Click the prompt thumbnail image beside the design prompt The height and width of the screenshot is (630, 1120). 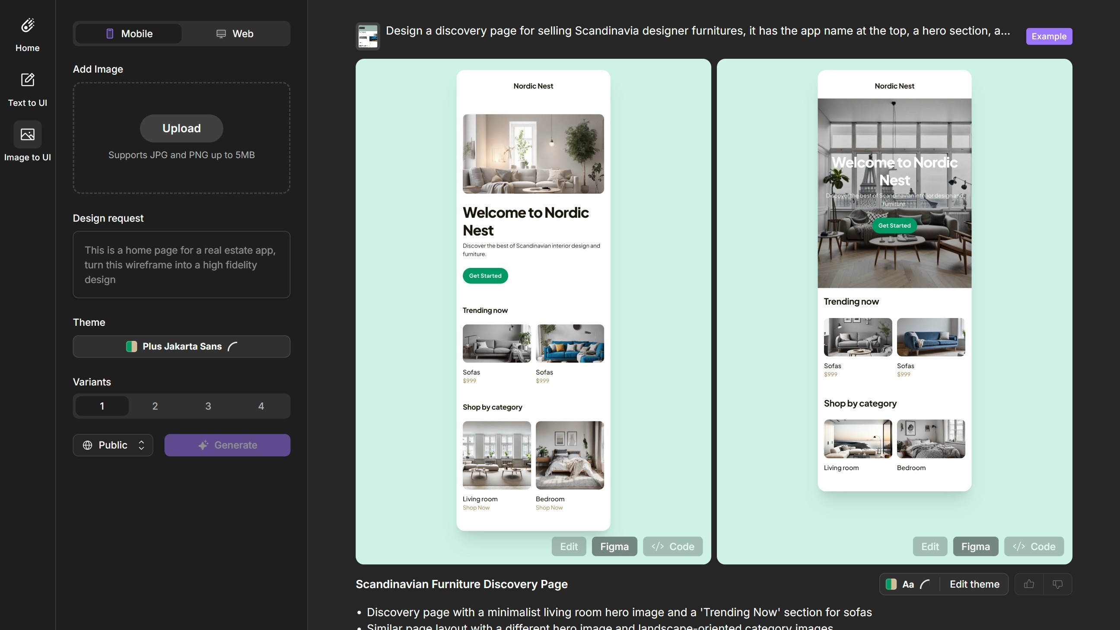tap(367, 36)
